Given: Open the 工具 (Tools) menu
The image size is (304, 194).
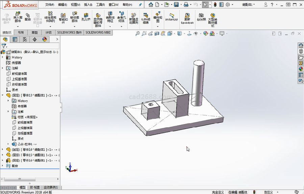Looking at the screenshot, I should 100,5.
